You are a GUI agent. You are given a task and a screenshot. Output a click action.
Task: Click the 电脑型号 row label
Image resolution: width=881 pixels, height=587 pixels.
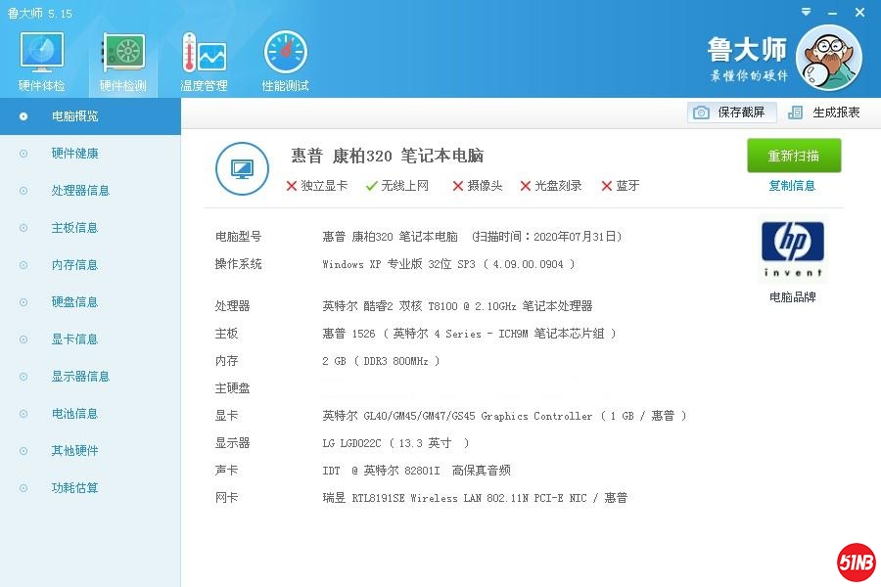[x=238, y=237]
